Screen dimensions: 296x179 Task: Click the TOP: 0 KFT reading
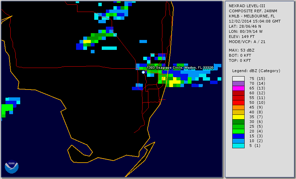(240, 60)
